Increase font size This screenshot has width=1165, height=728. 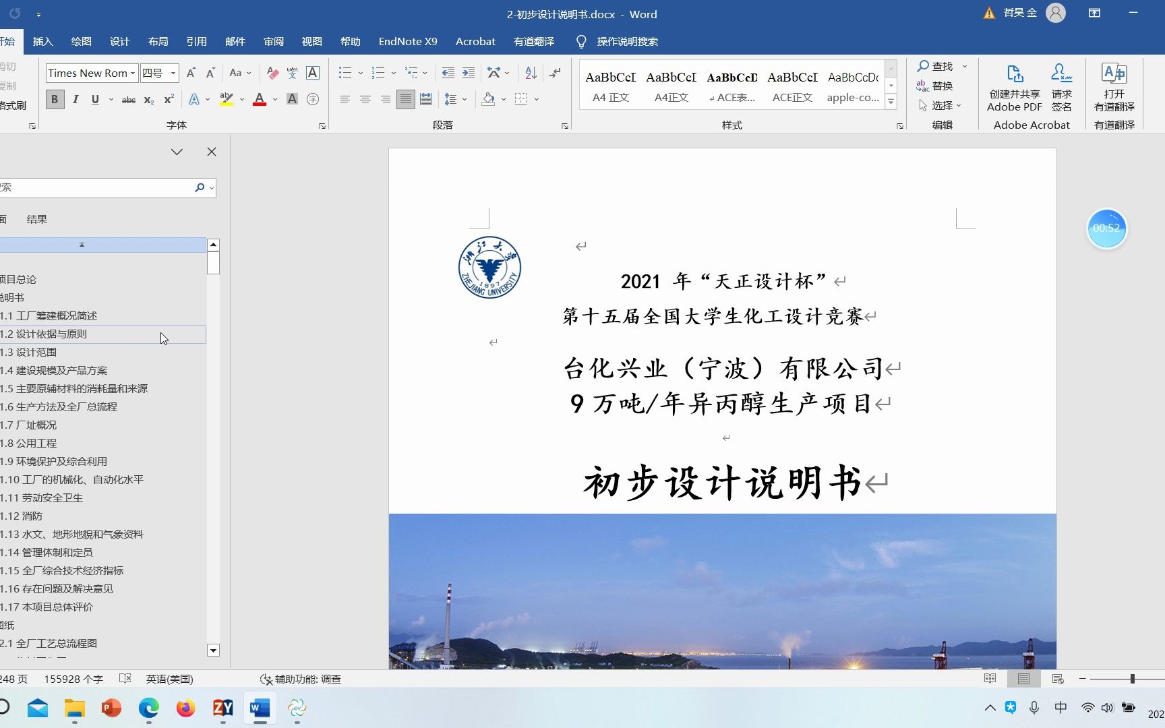(x=191, y=73)
